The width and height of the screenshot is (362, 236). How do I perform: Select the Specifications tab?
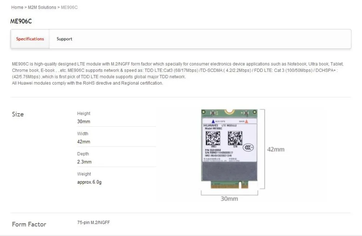tap(30, 39)
